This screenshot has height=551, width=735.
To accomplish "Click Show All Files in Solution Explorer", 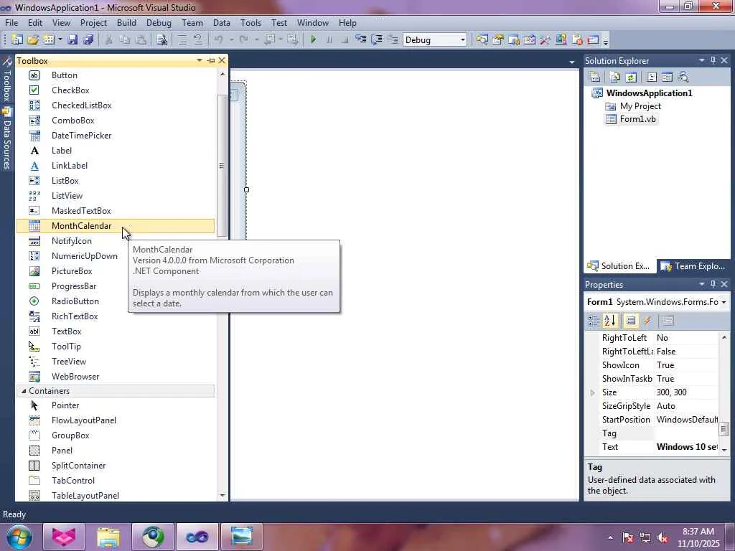I will [x=615, y=77].
